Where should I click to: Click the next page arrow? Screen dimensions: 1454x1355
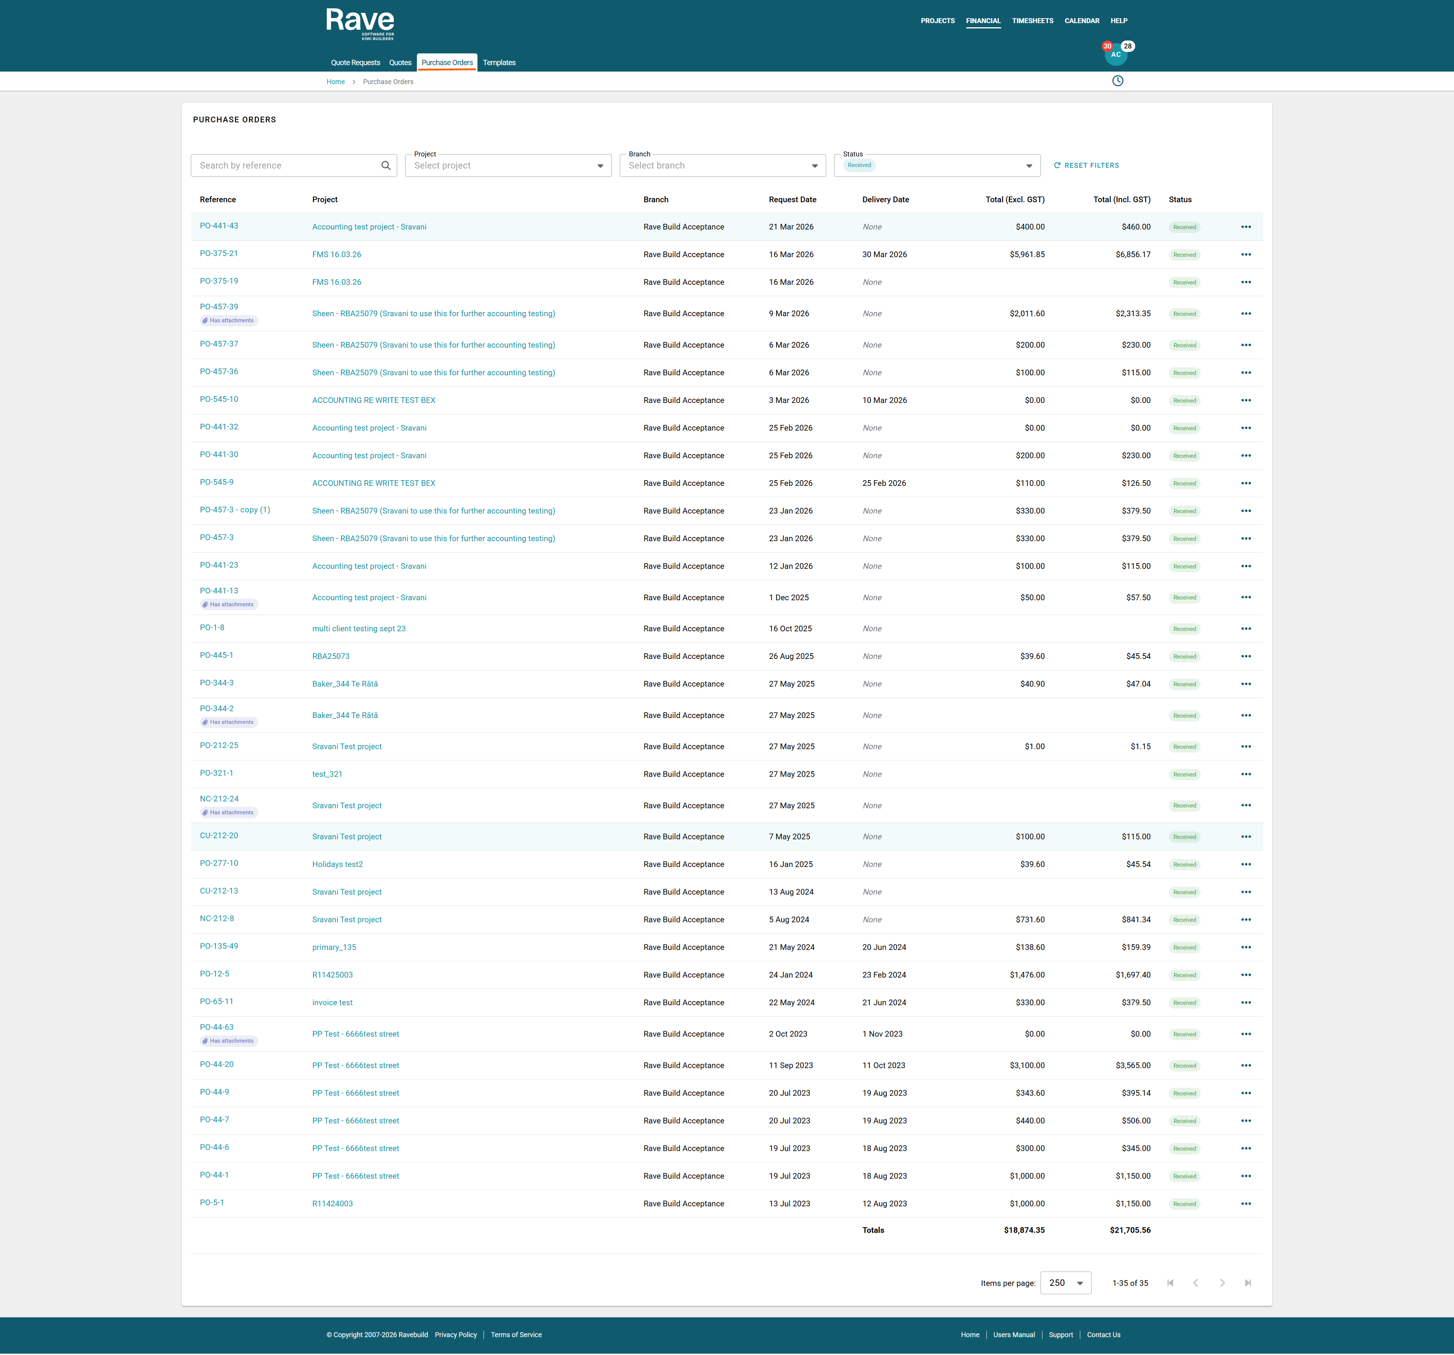[x=1222, y=1283]
